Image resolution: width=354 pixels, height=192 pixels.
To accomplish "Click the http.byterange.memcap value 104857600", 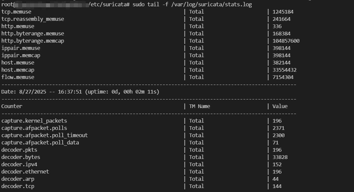I will click(x=286, y=41).
